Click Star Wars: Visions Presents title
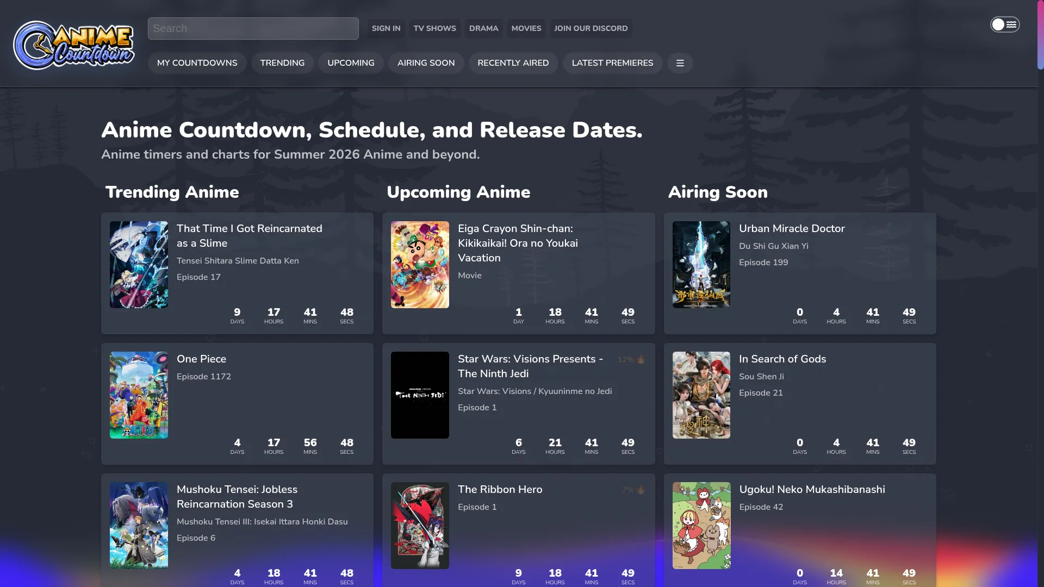1044x587 pixels. [x=530, y=366]
